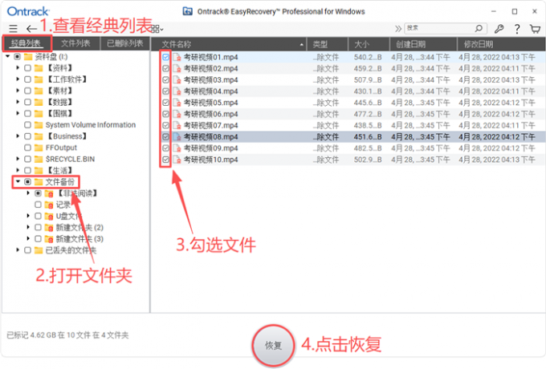
Task: Select the 【非法阅读】 folder name
Action: pyautogui.click(x=77, y=193)
